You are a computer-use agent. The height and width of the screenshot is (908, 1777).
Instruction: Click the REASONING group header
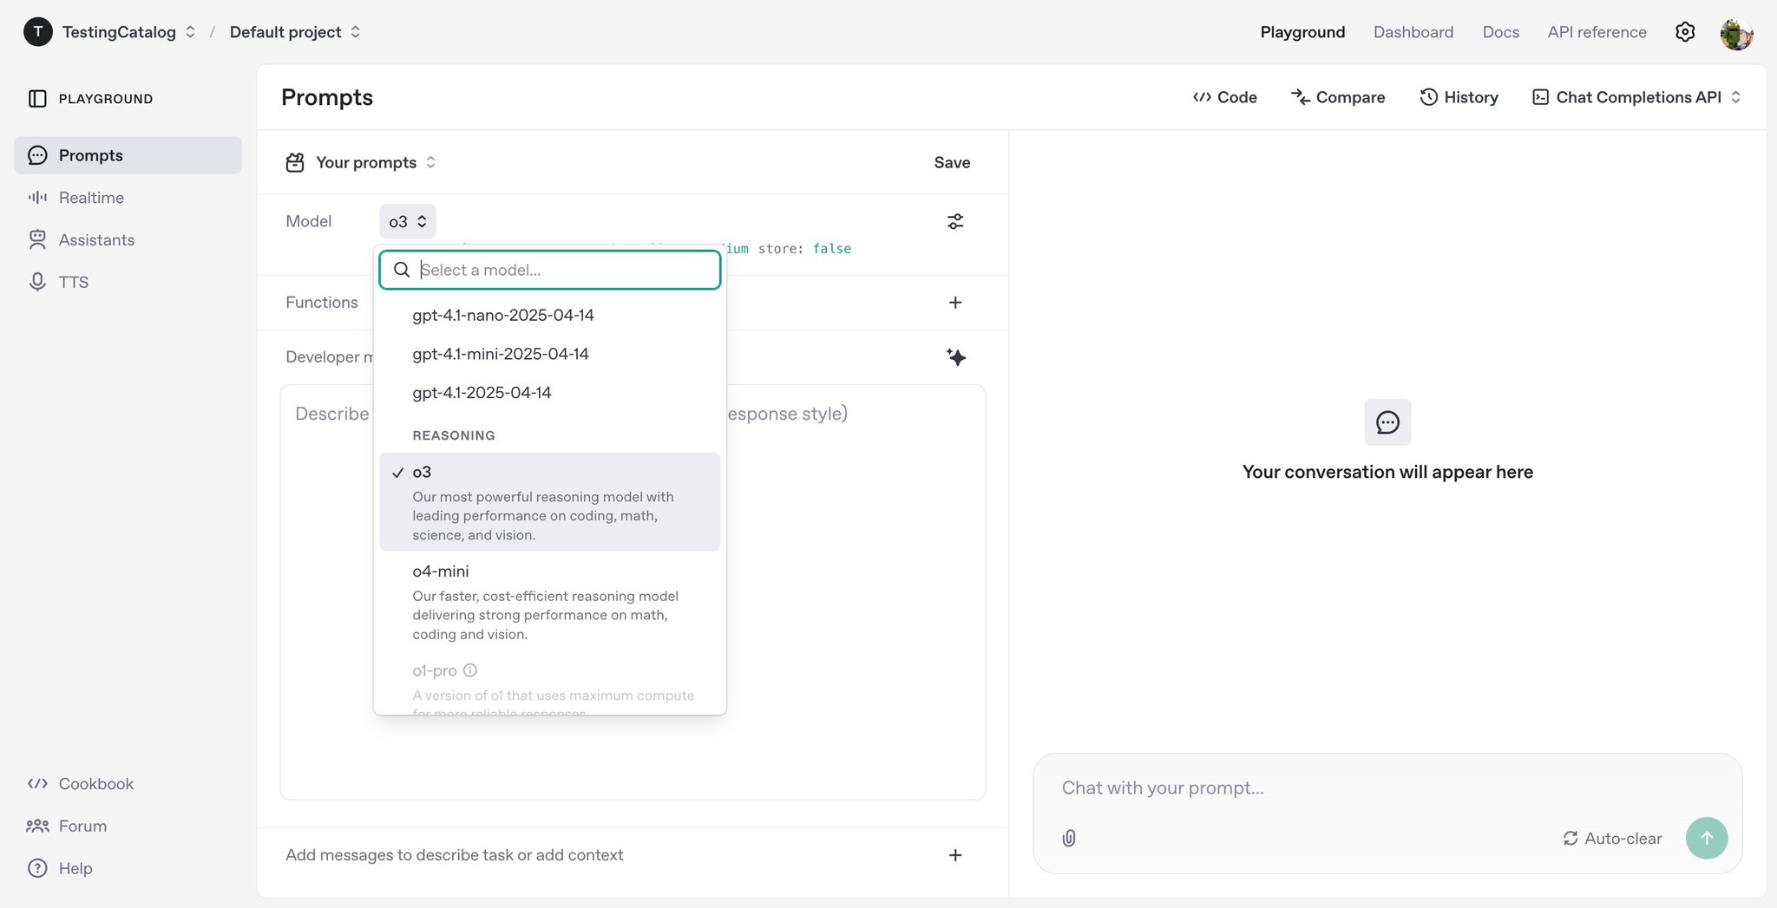coord(454,435)
